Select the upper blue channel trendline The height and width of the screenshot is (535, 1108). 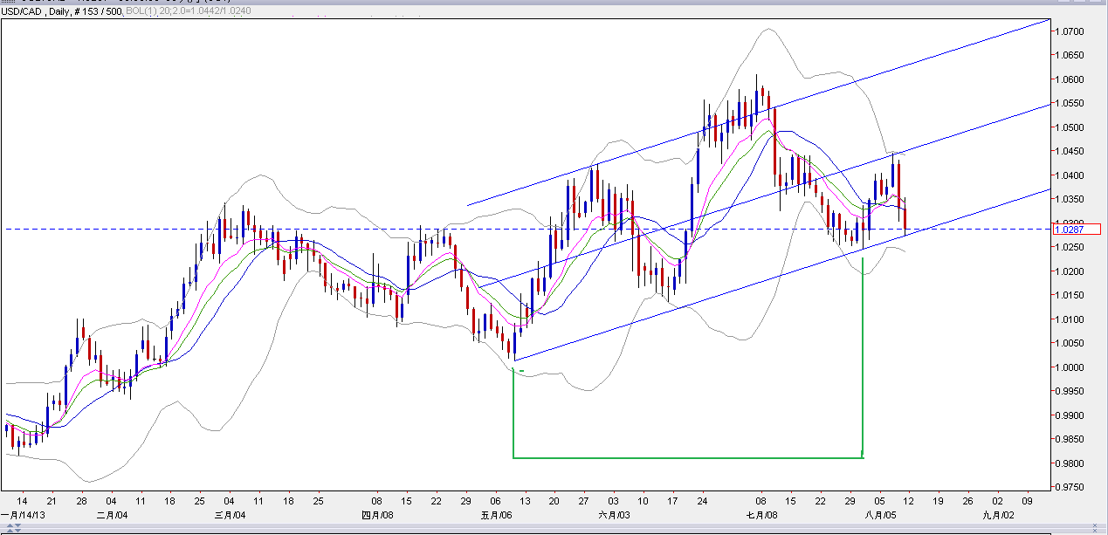pos(758,112)
